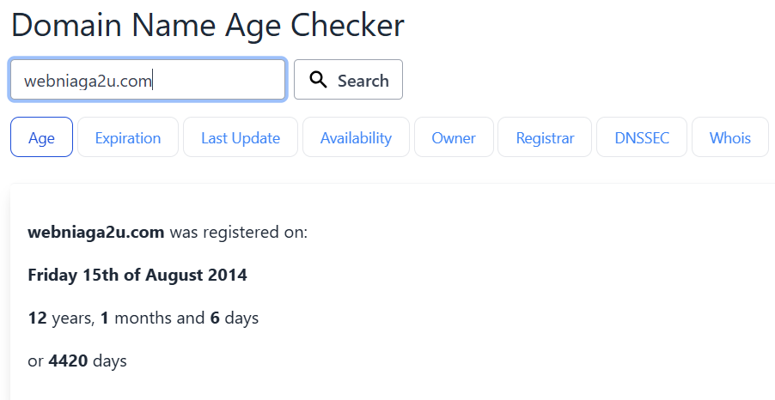Click the bold 4420 total days number
This screenshot has width=775, height=400.
pyautogui.click(x=68, y=361)
